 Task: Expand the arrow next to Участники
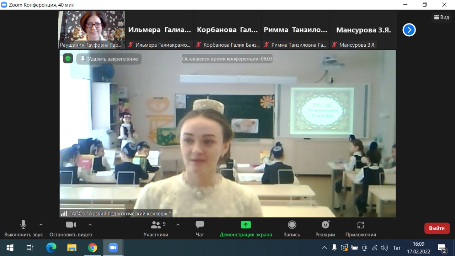tap(178, 225)
